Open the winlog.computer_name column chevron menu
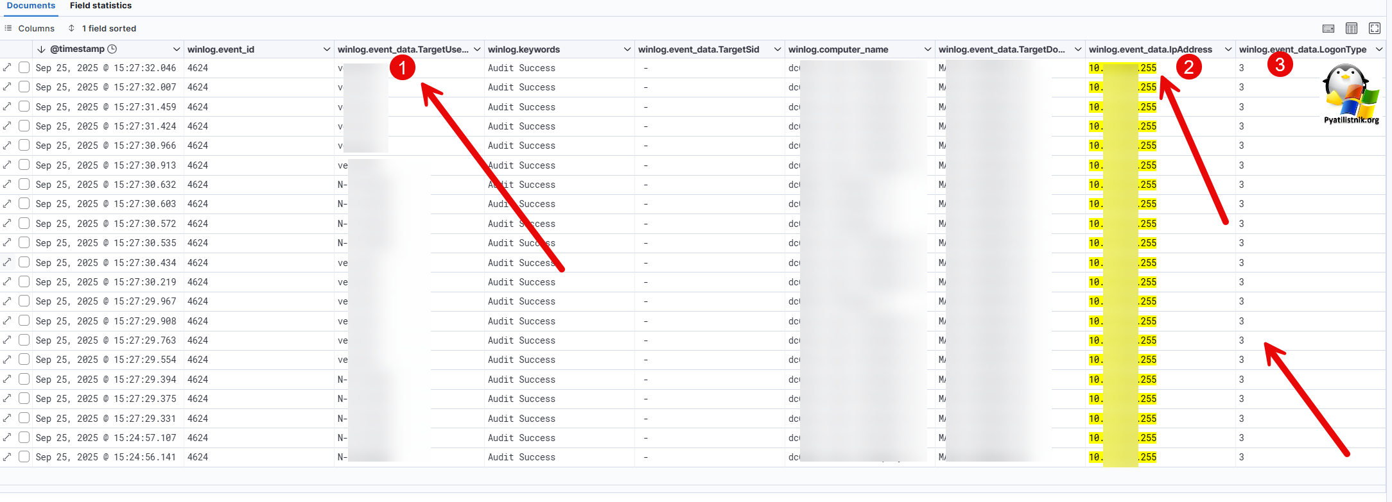Viewport: 1392px width, 502px height. tap(928, 49)
